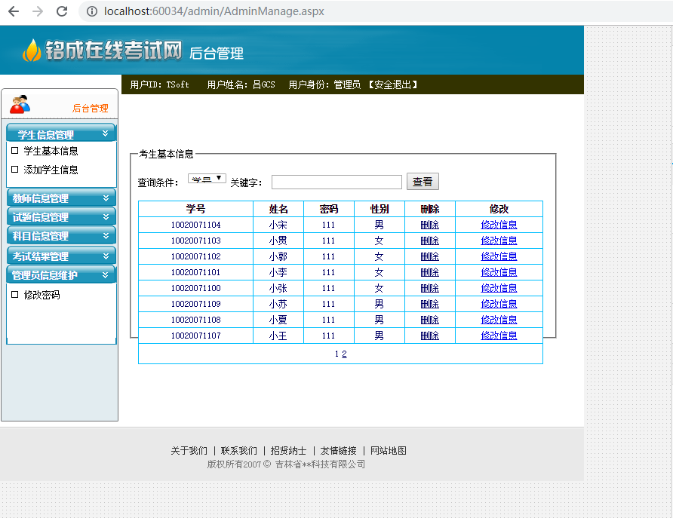Click the 后台管理 orange sidebar label

pyautogui.click(x=90, y=108)
